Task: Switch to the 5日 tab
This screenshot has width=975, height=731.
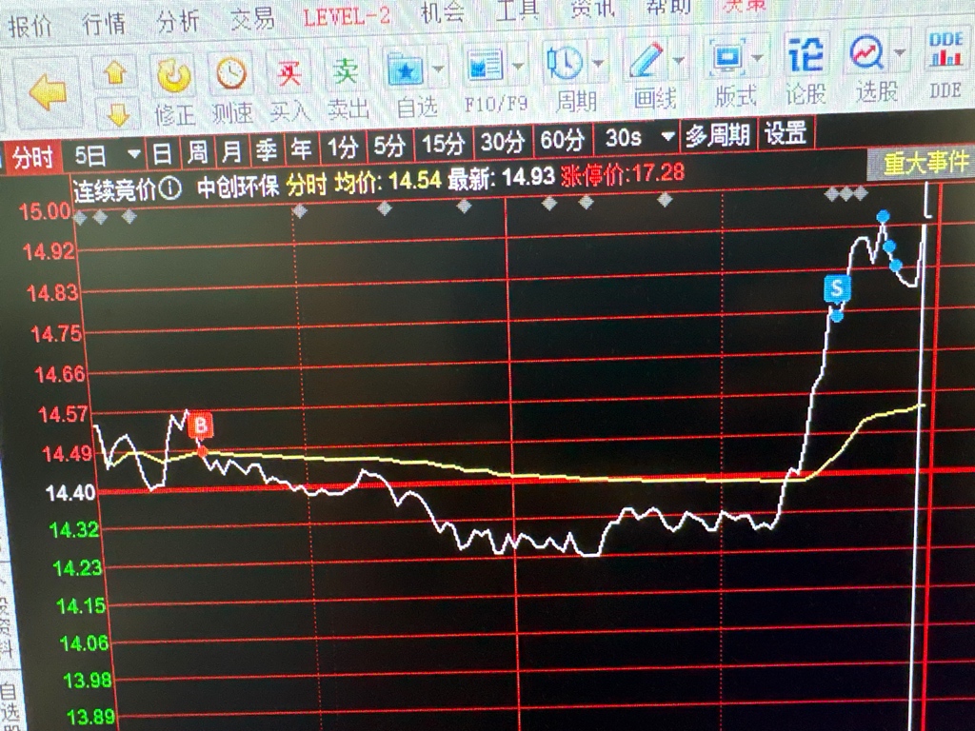Action: pos(90,155)
